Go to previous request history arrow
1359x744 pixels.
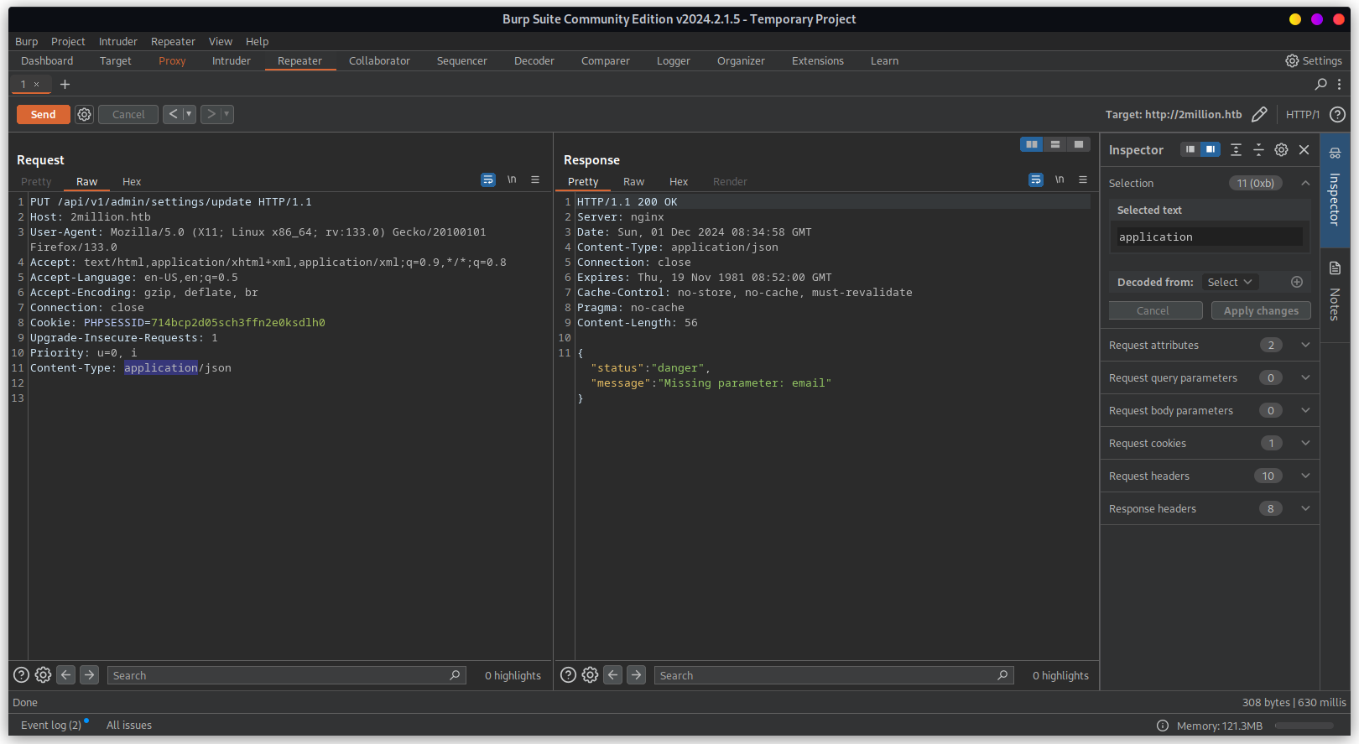pos(173,114)
